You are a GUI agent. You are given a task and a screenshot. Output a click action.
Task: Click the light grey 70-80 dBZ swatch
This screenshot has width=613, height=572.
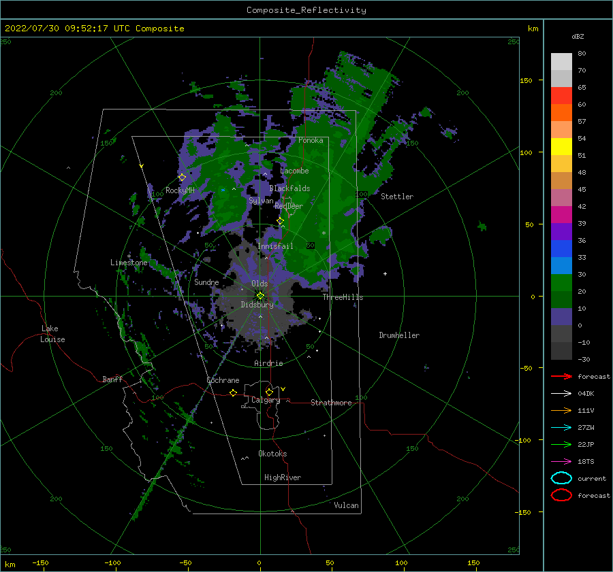(x=561, y=62)
